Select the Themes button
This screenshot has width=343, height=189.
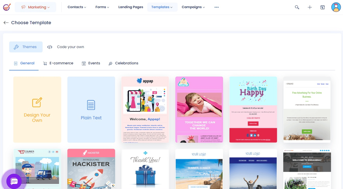click(26, 47)
